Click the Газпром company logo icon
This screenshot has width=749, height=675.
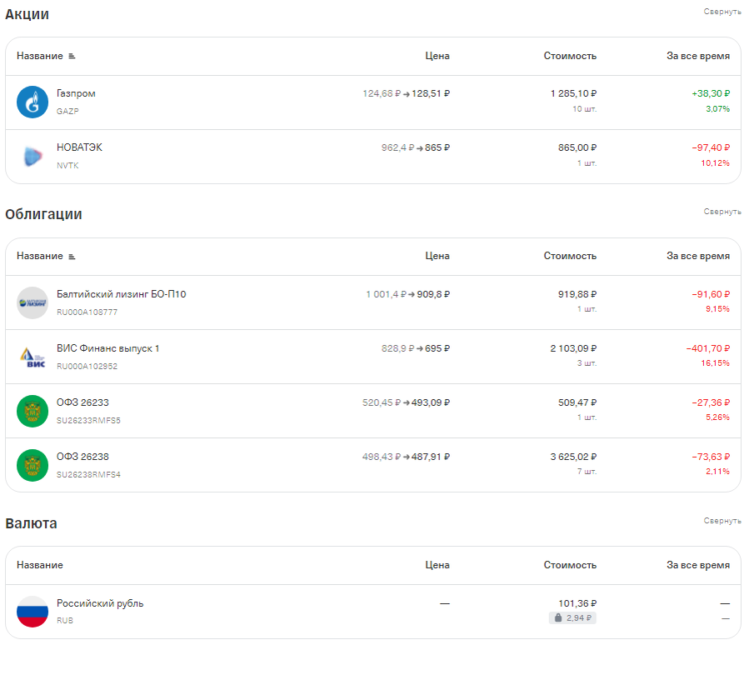[x=32, y=102]
